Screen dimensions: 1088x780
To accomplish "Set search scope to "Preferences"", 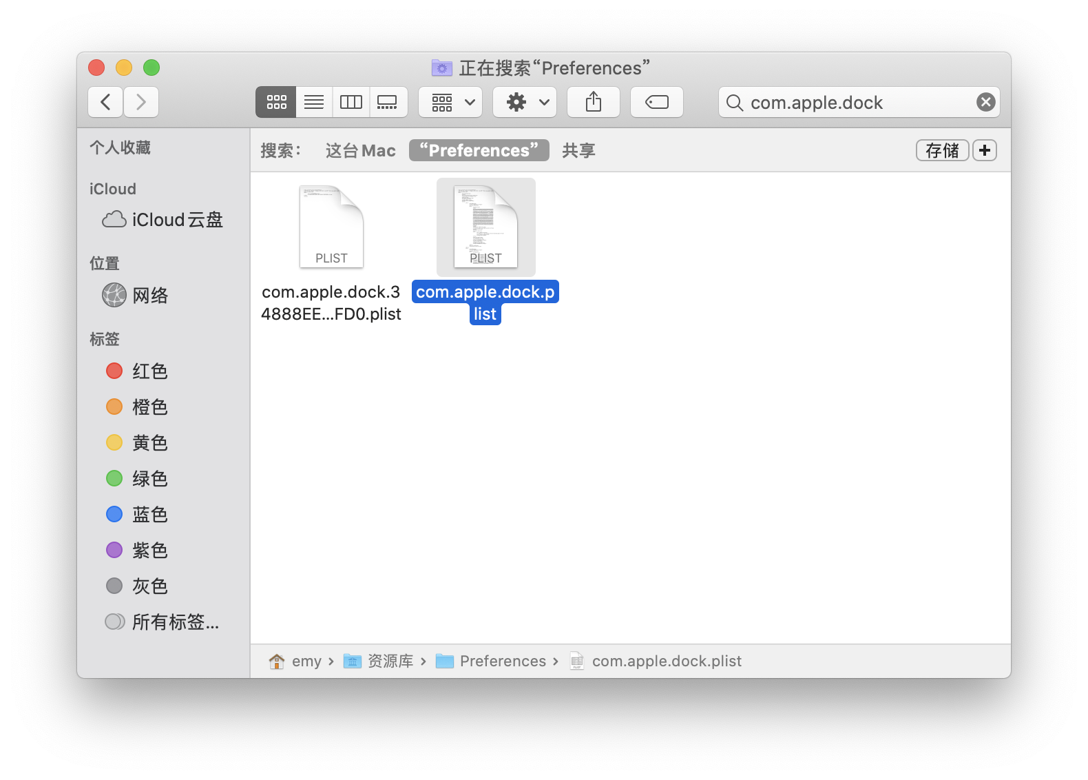I will click(479, 150).
